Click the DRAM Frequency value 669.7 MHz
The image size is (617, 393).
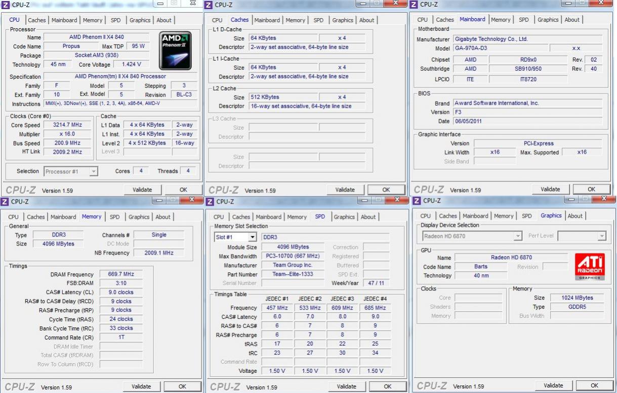[121, 274]
